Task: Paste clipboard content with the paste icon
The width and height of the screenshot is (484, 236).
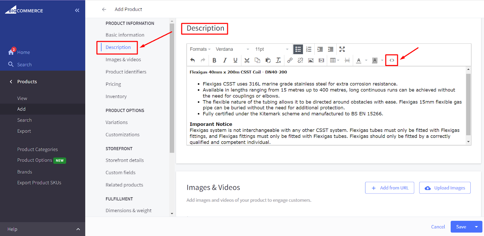Action: [x=268, y=60]
